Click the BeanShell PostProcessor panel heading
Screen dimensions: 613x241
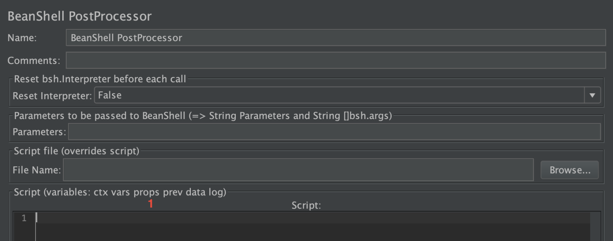click(80, 17)
